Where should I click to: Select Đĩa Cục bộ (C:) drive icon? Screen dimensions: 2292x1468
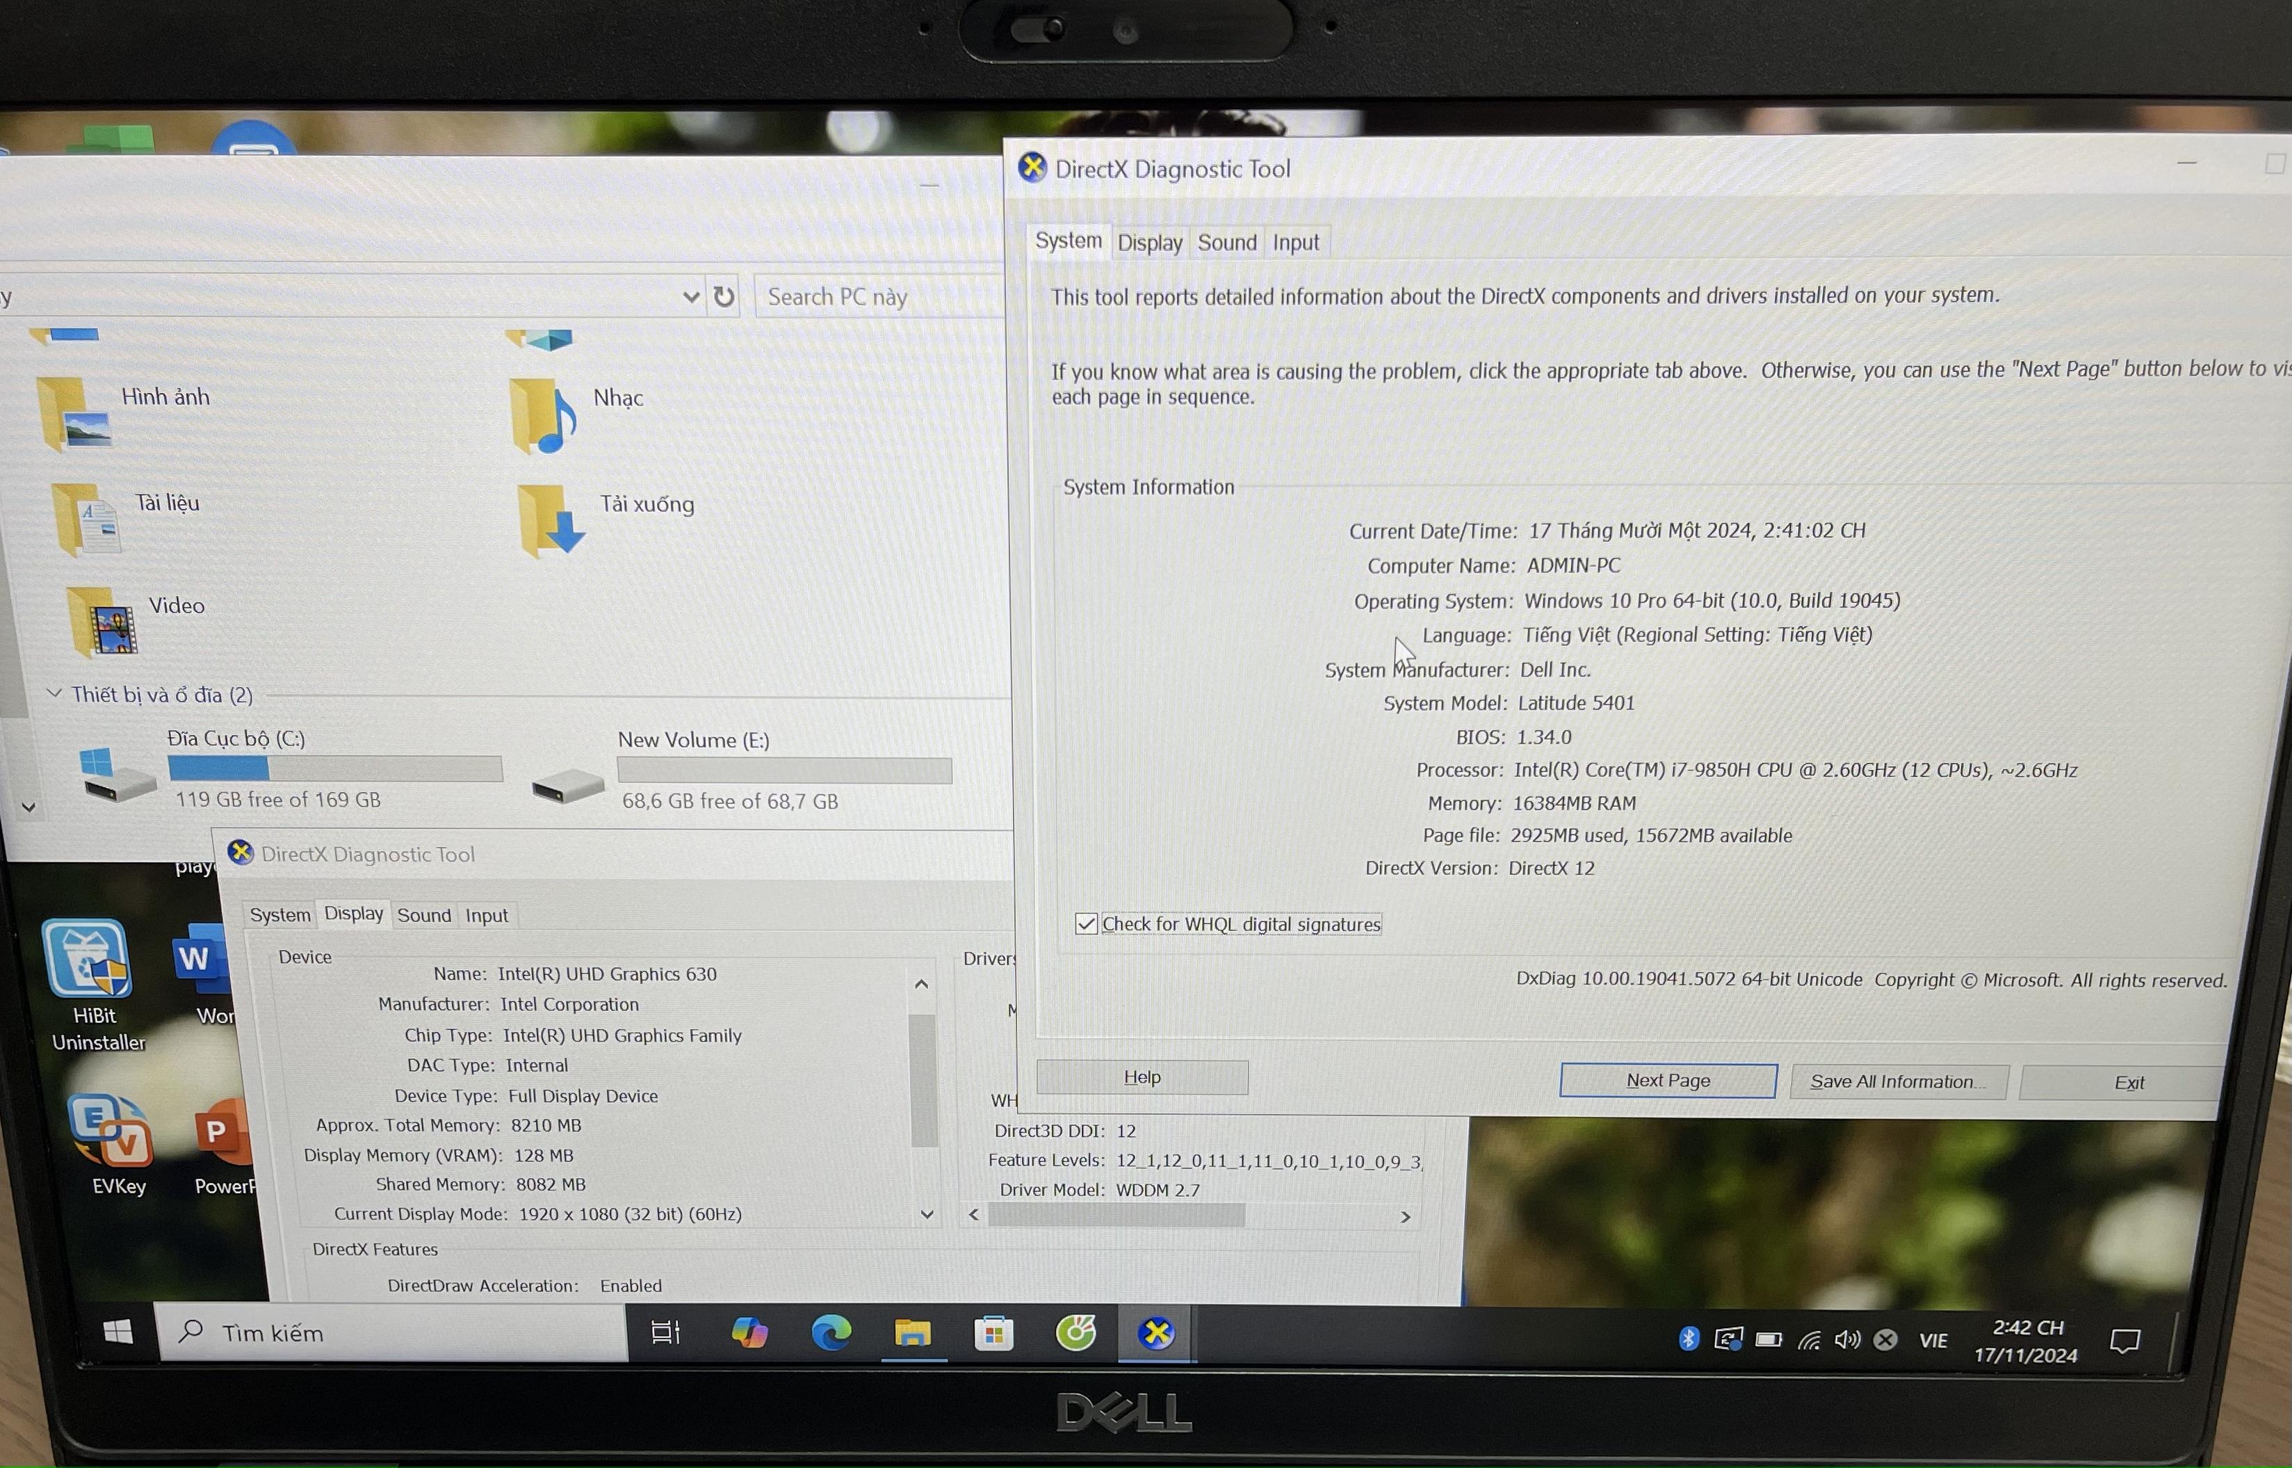pyautogui.click(x=118, y=773)
